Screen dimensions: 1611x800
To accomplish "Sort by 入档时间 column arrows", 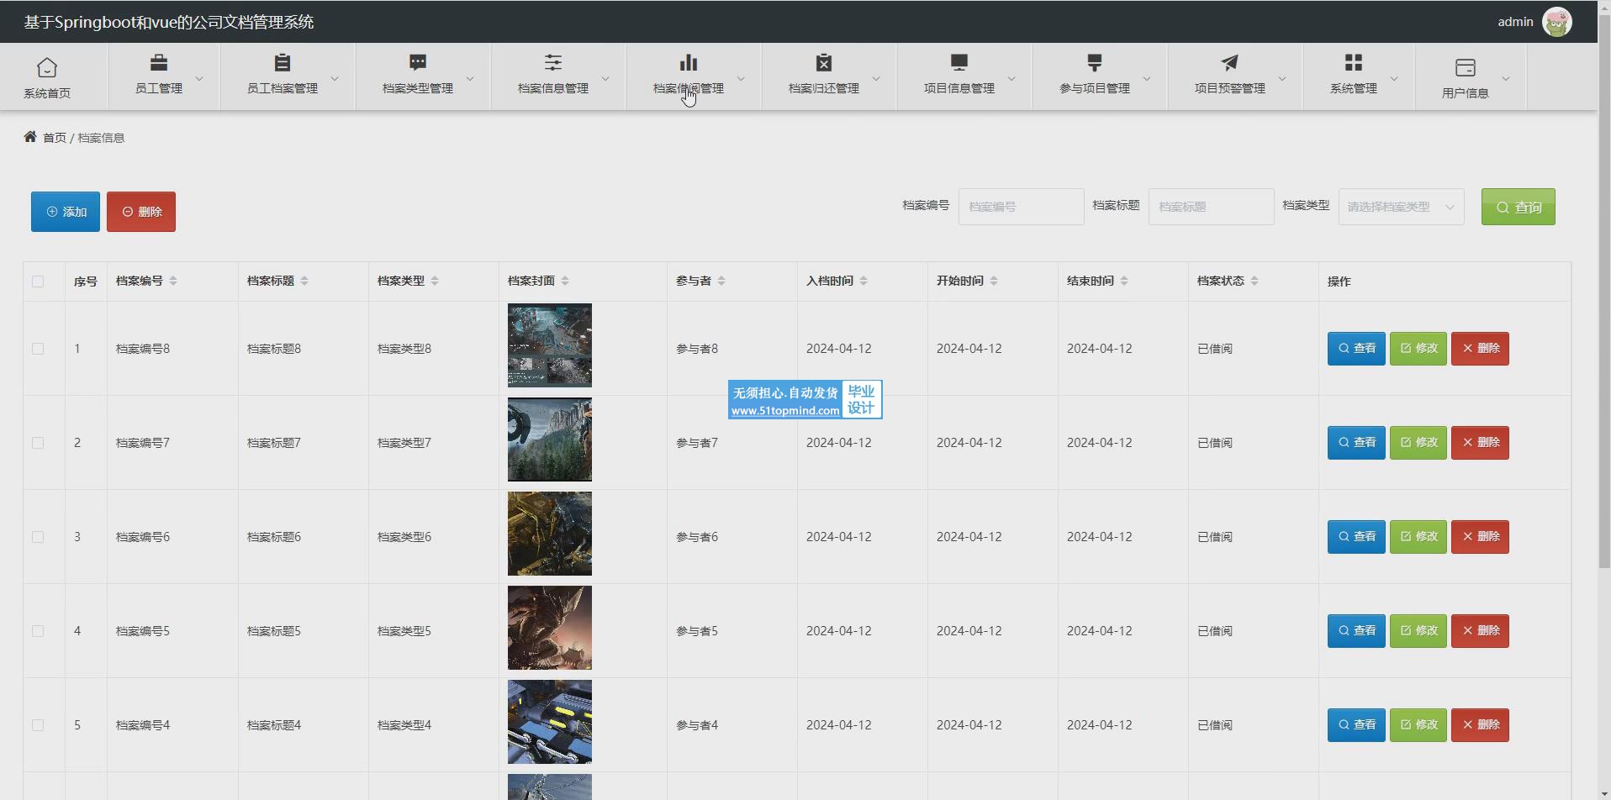I will click(864, 281).
